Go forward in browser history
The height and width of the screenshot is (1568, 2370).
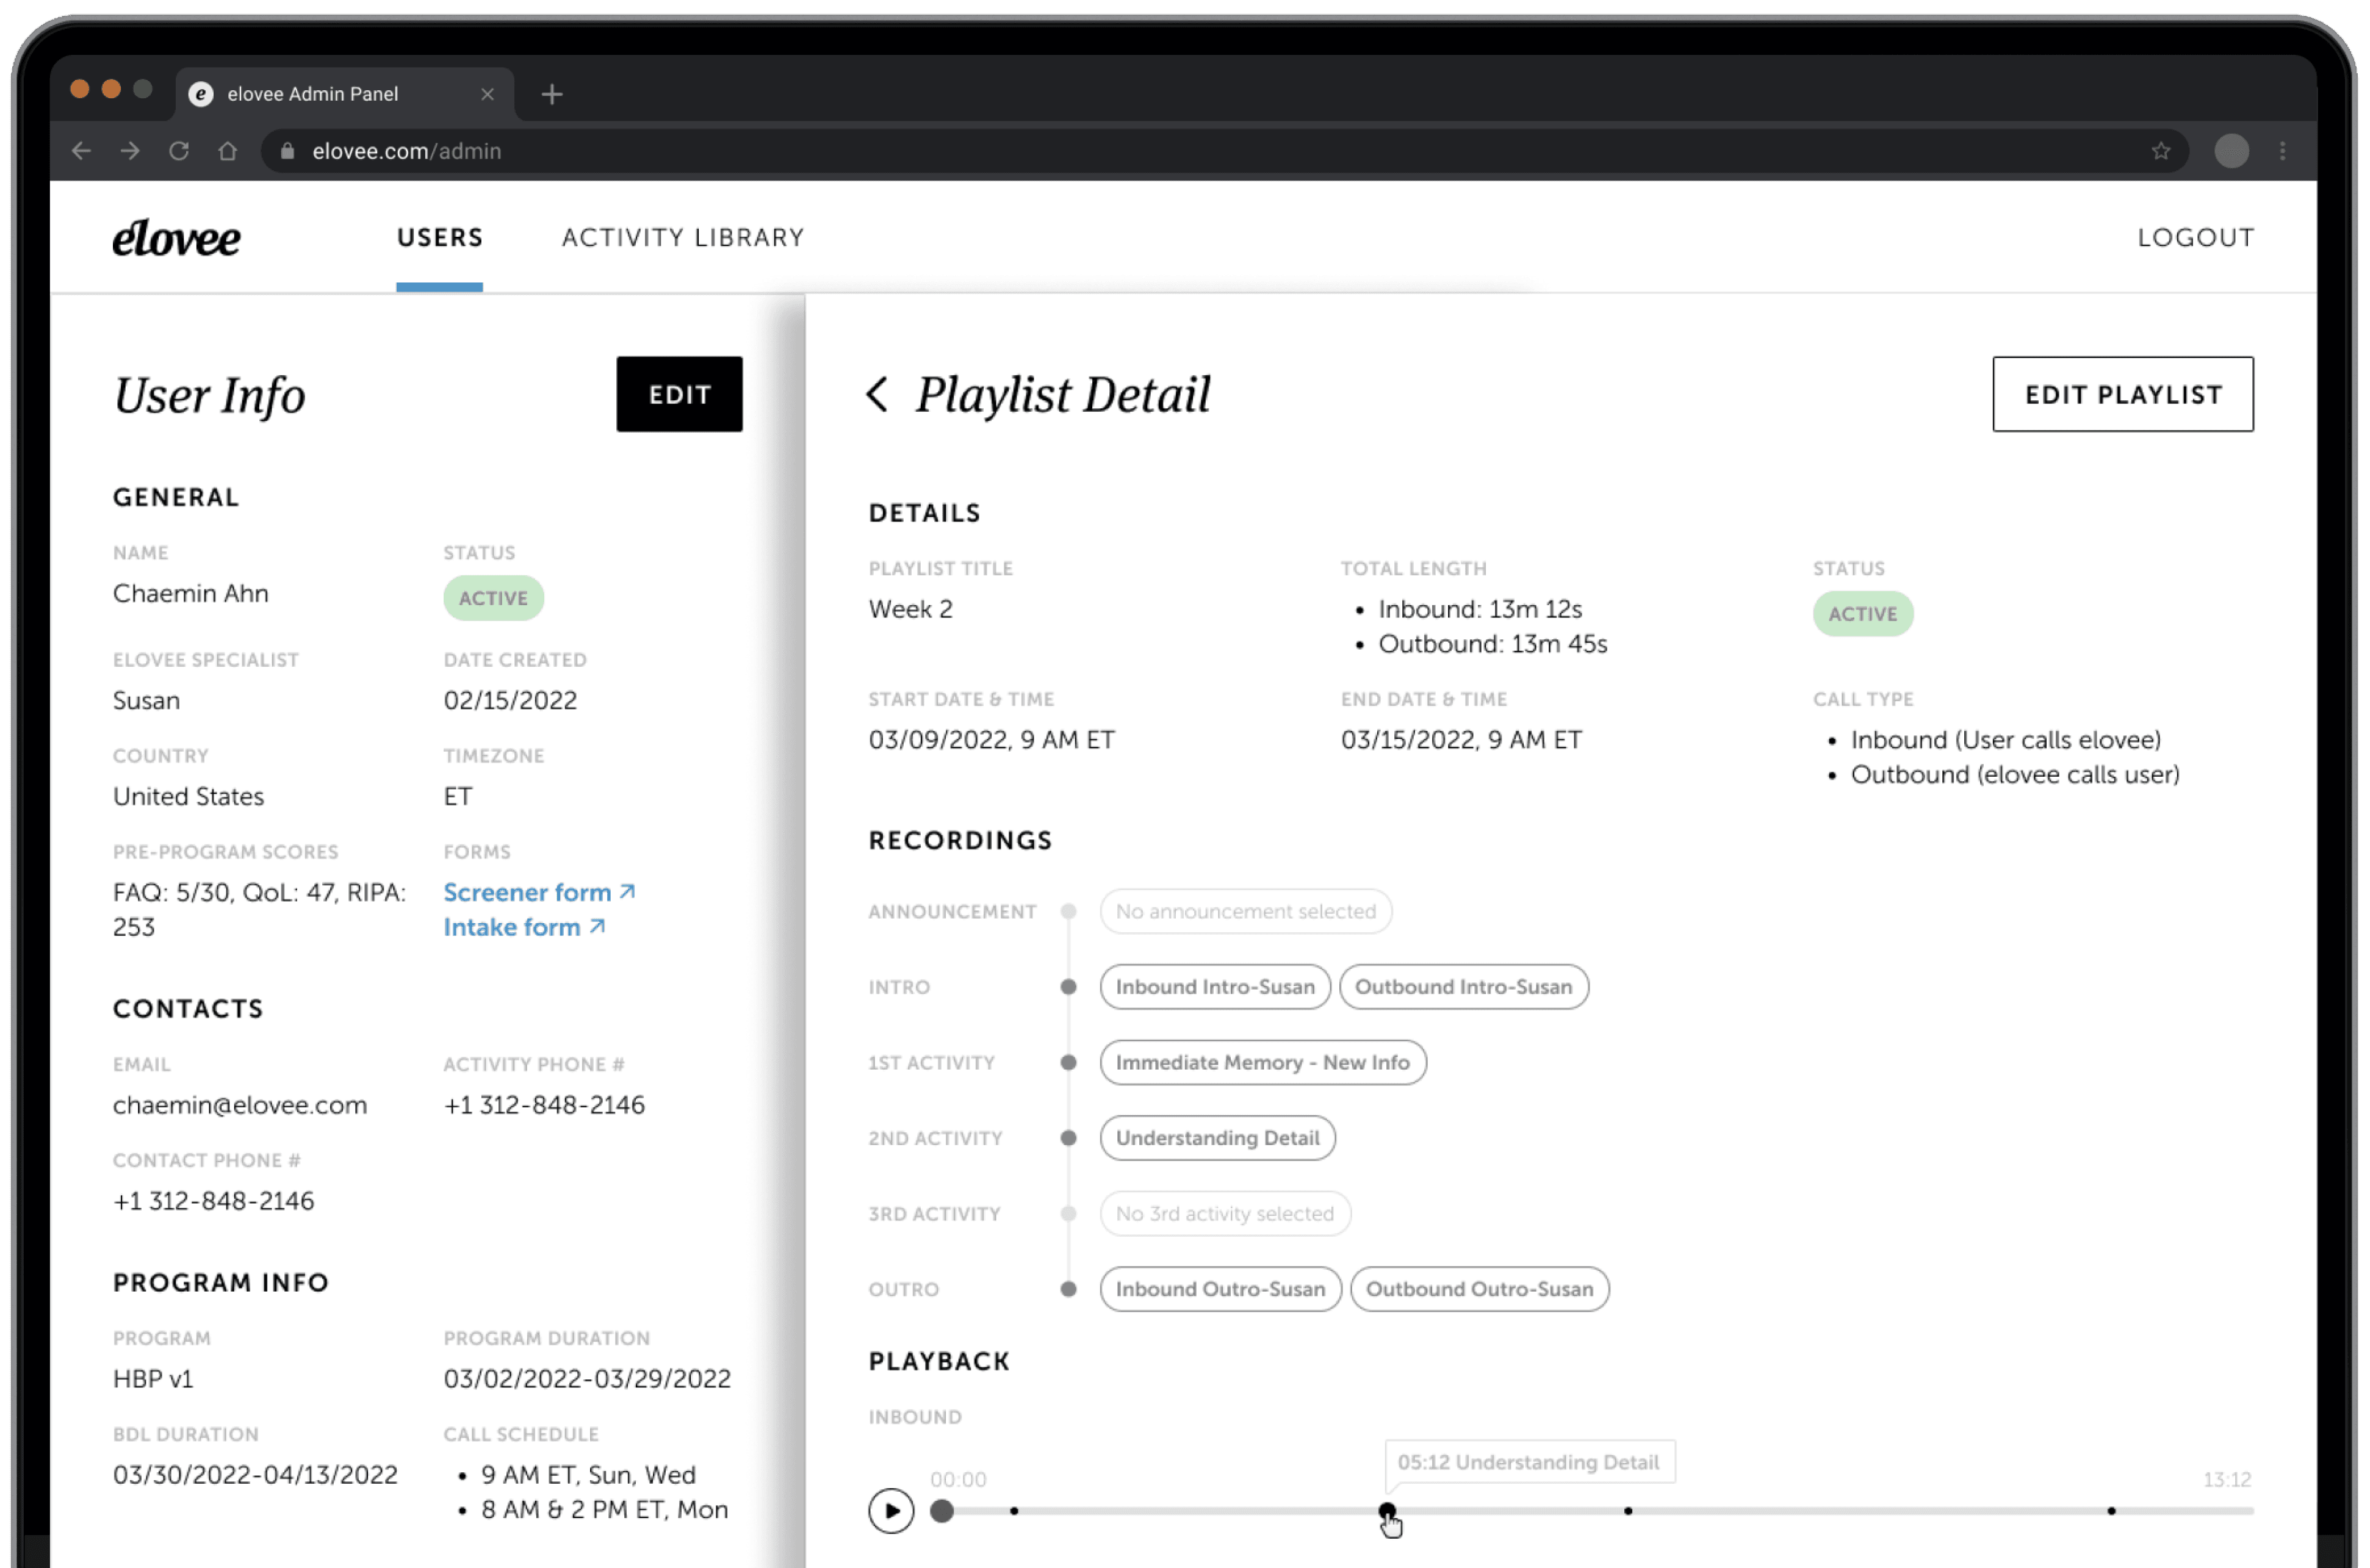coord(130,151)
